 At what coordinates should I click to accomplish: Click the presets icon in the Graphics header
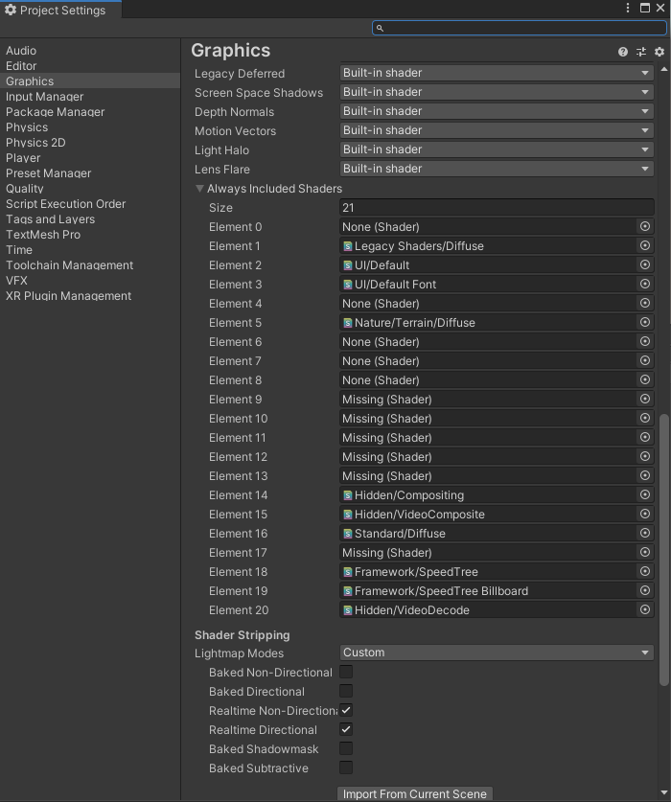point(641,52)
